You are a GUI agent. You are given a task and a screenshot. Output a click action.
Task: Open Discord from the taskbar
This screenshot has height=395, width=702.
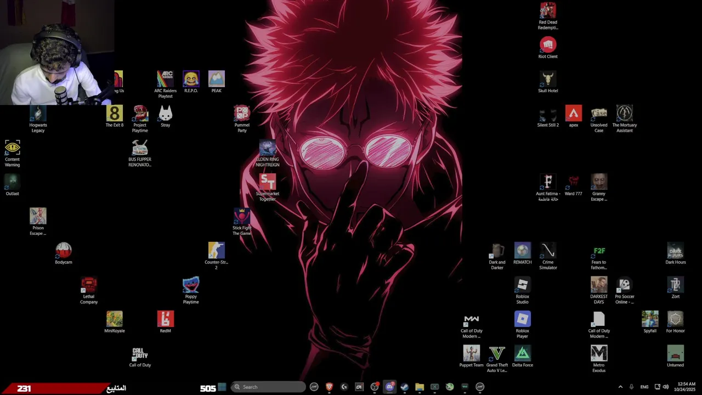pyautogui.click(x=389, y=387)
